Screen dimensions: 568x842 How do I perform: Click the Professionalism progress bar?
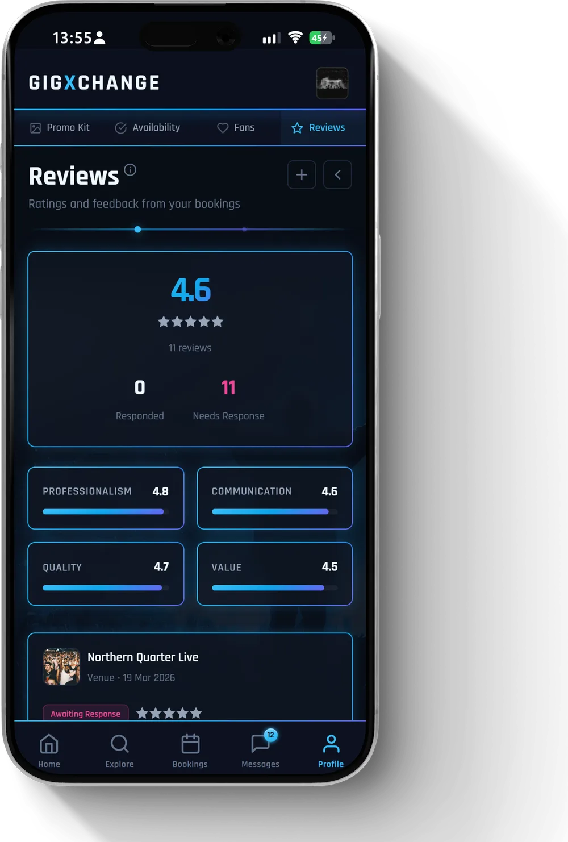106,512
